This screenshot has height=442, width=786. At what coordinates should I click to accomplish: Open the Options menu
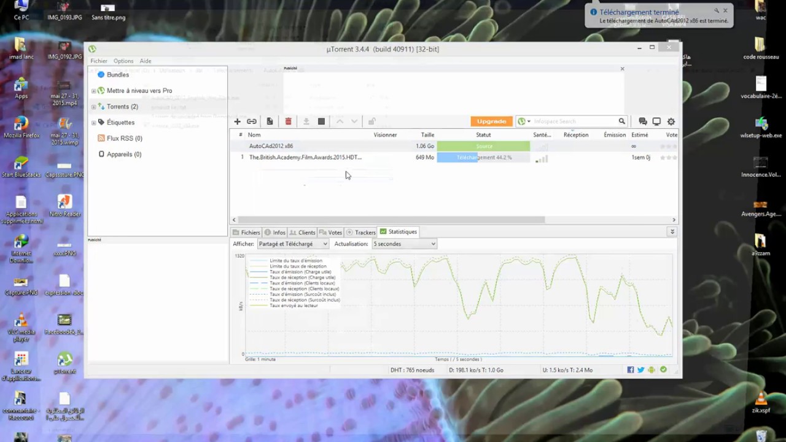click(123, 61)
